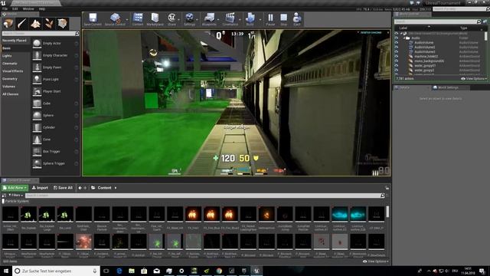Open the Settings toolbar icon
This screenshot has height=276, width=490.
[x=189, y=18]
